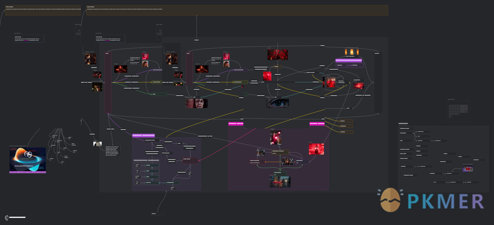
Task: Click the green card above the rainy street image
Action: 280,173
